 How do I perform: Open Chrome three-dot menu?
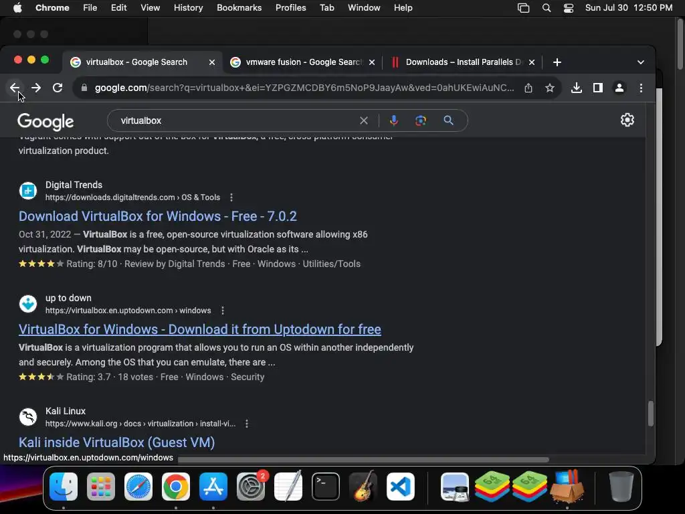[641, 88]
